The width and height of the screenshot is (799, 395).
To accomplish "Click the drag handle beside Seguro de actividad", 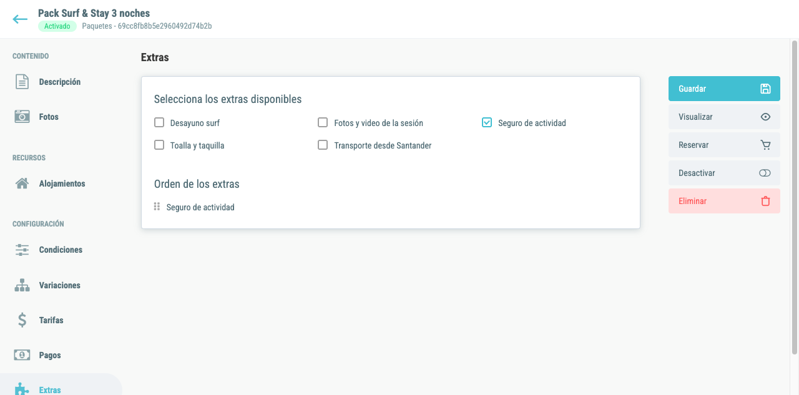I will pyautogui.click(x=157, y=207).
